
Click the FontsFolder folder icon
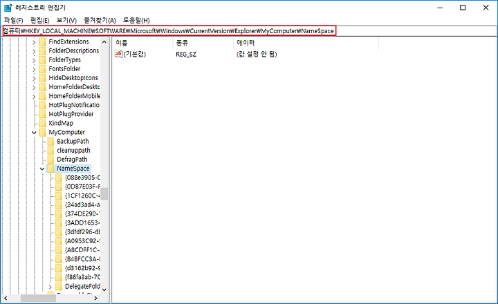(43, 69)
